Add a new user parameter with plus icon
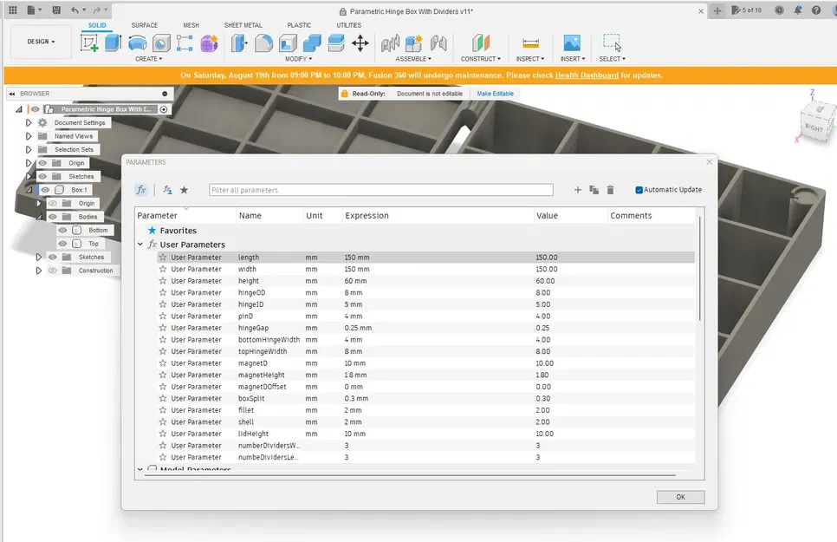 (578, 190)
